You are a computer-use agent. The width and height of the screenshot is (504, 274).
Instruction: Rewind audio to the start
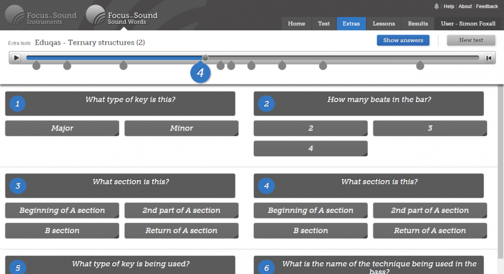[489, 58]
